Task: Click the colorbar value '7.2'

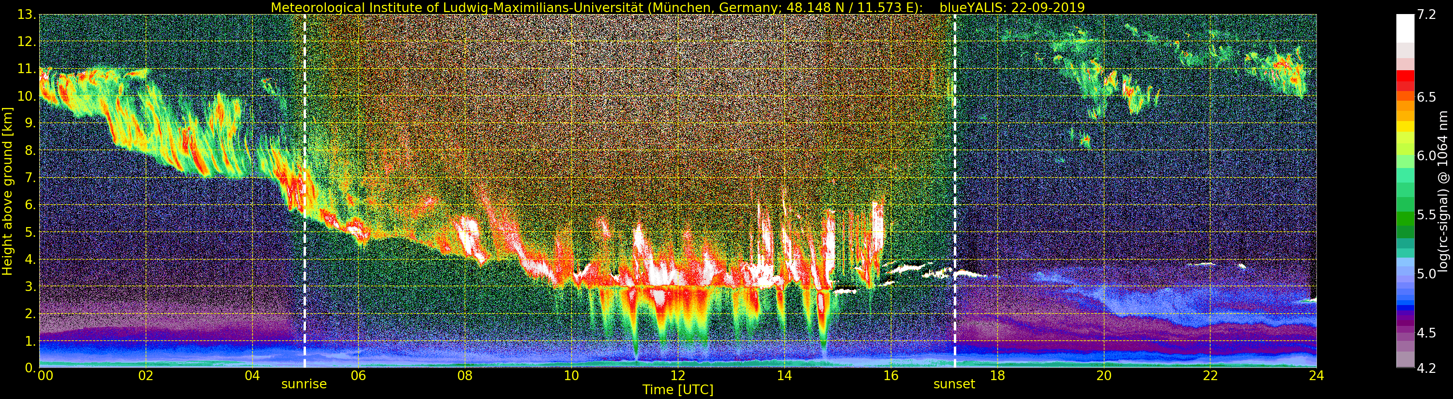Action: pyautogui.click(x=1426, y=15)
